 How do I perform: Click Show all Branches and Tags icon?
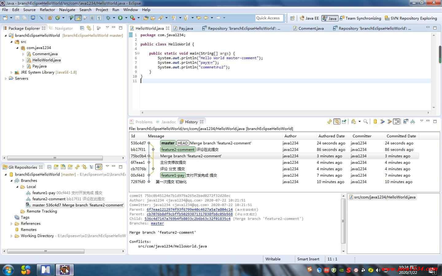[x=413, y=122]
